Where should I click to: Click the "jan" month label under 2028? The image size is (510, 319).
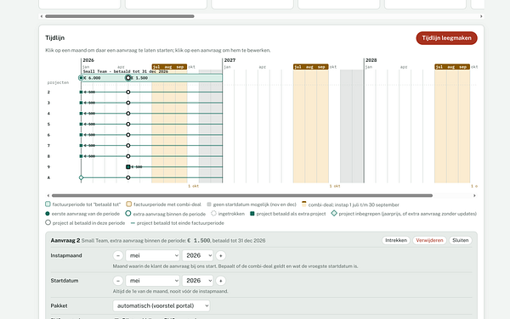click(x=369, y=67)
